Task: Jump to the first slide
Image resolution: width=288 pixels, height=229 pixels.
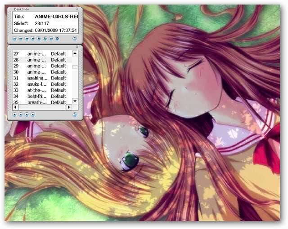Action: pyautogui.click(x=14, y=39)
